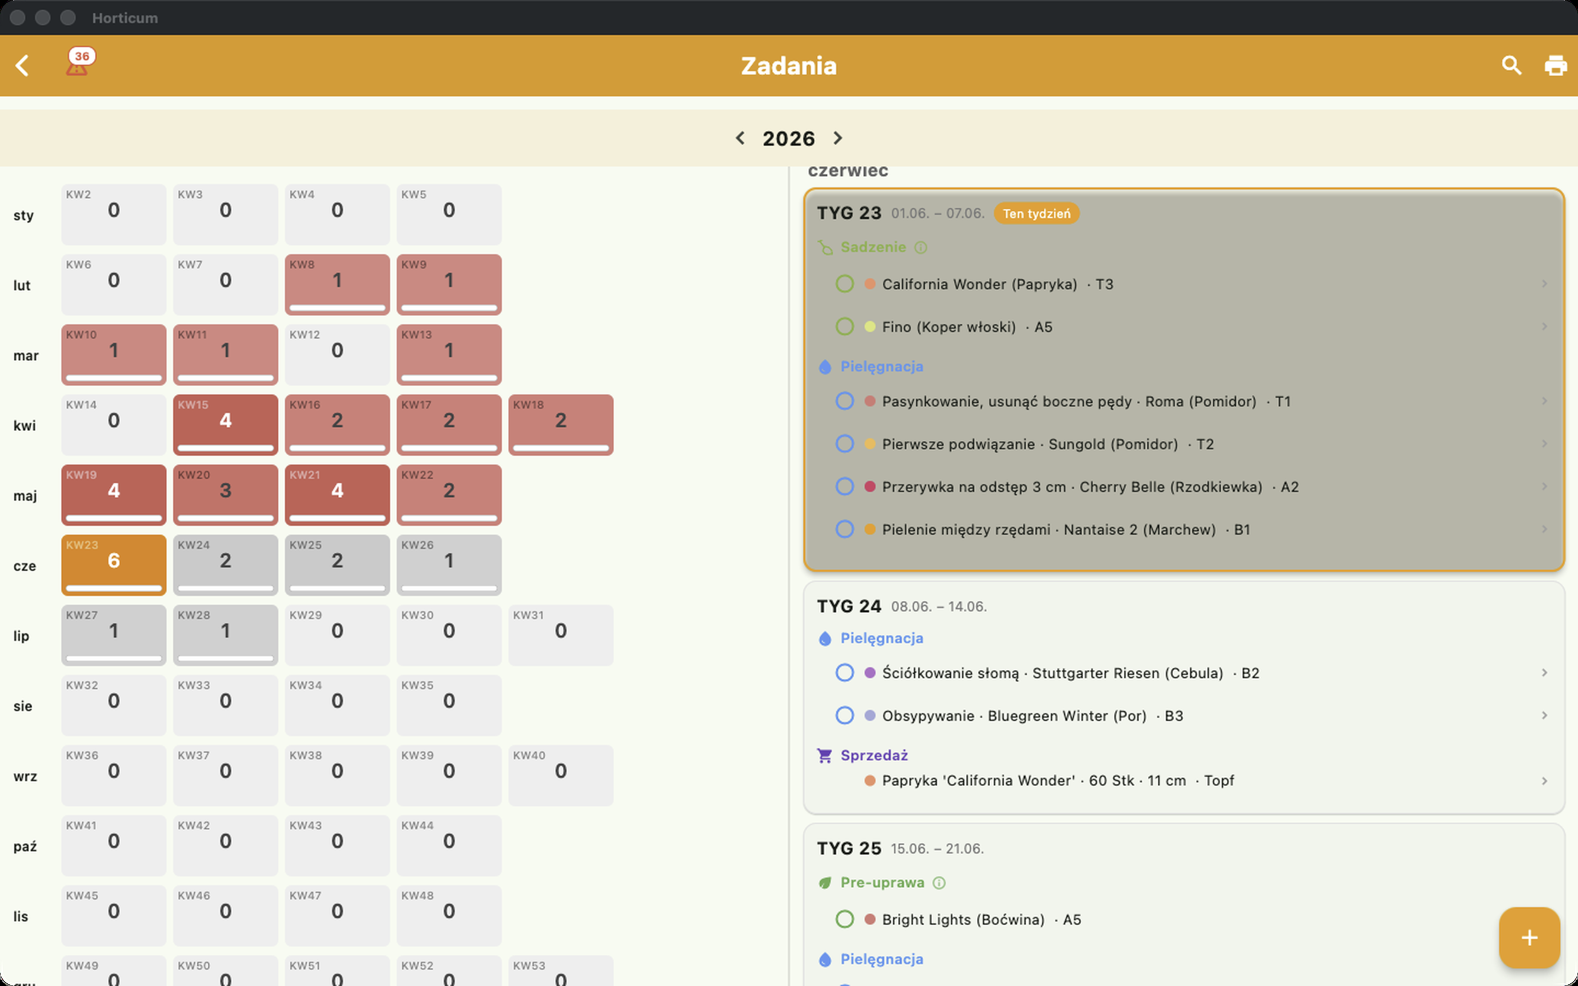Viewport: 1578px width, 986px height.
Task: Click the print icon
Action: (x=1556, y=65)
